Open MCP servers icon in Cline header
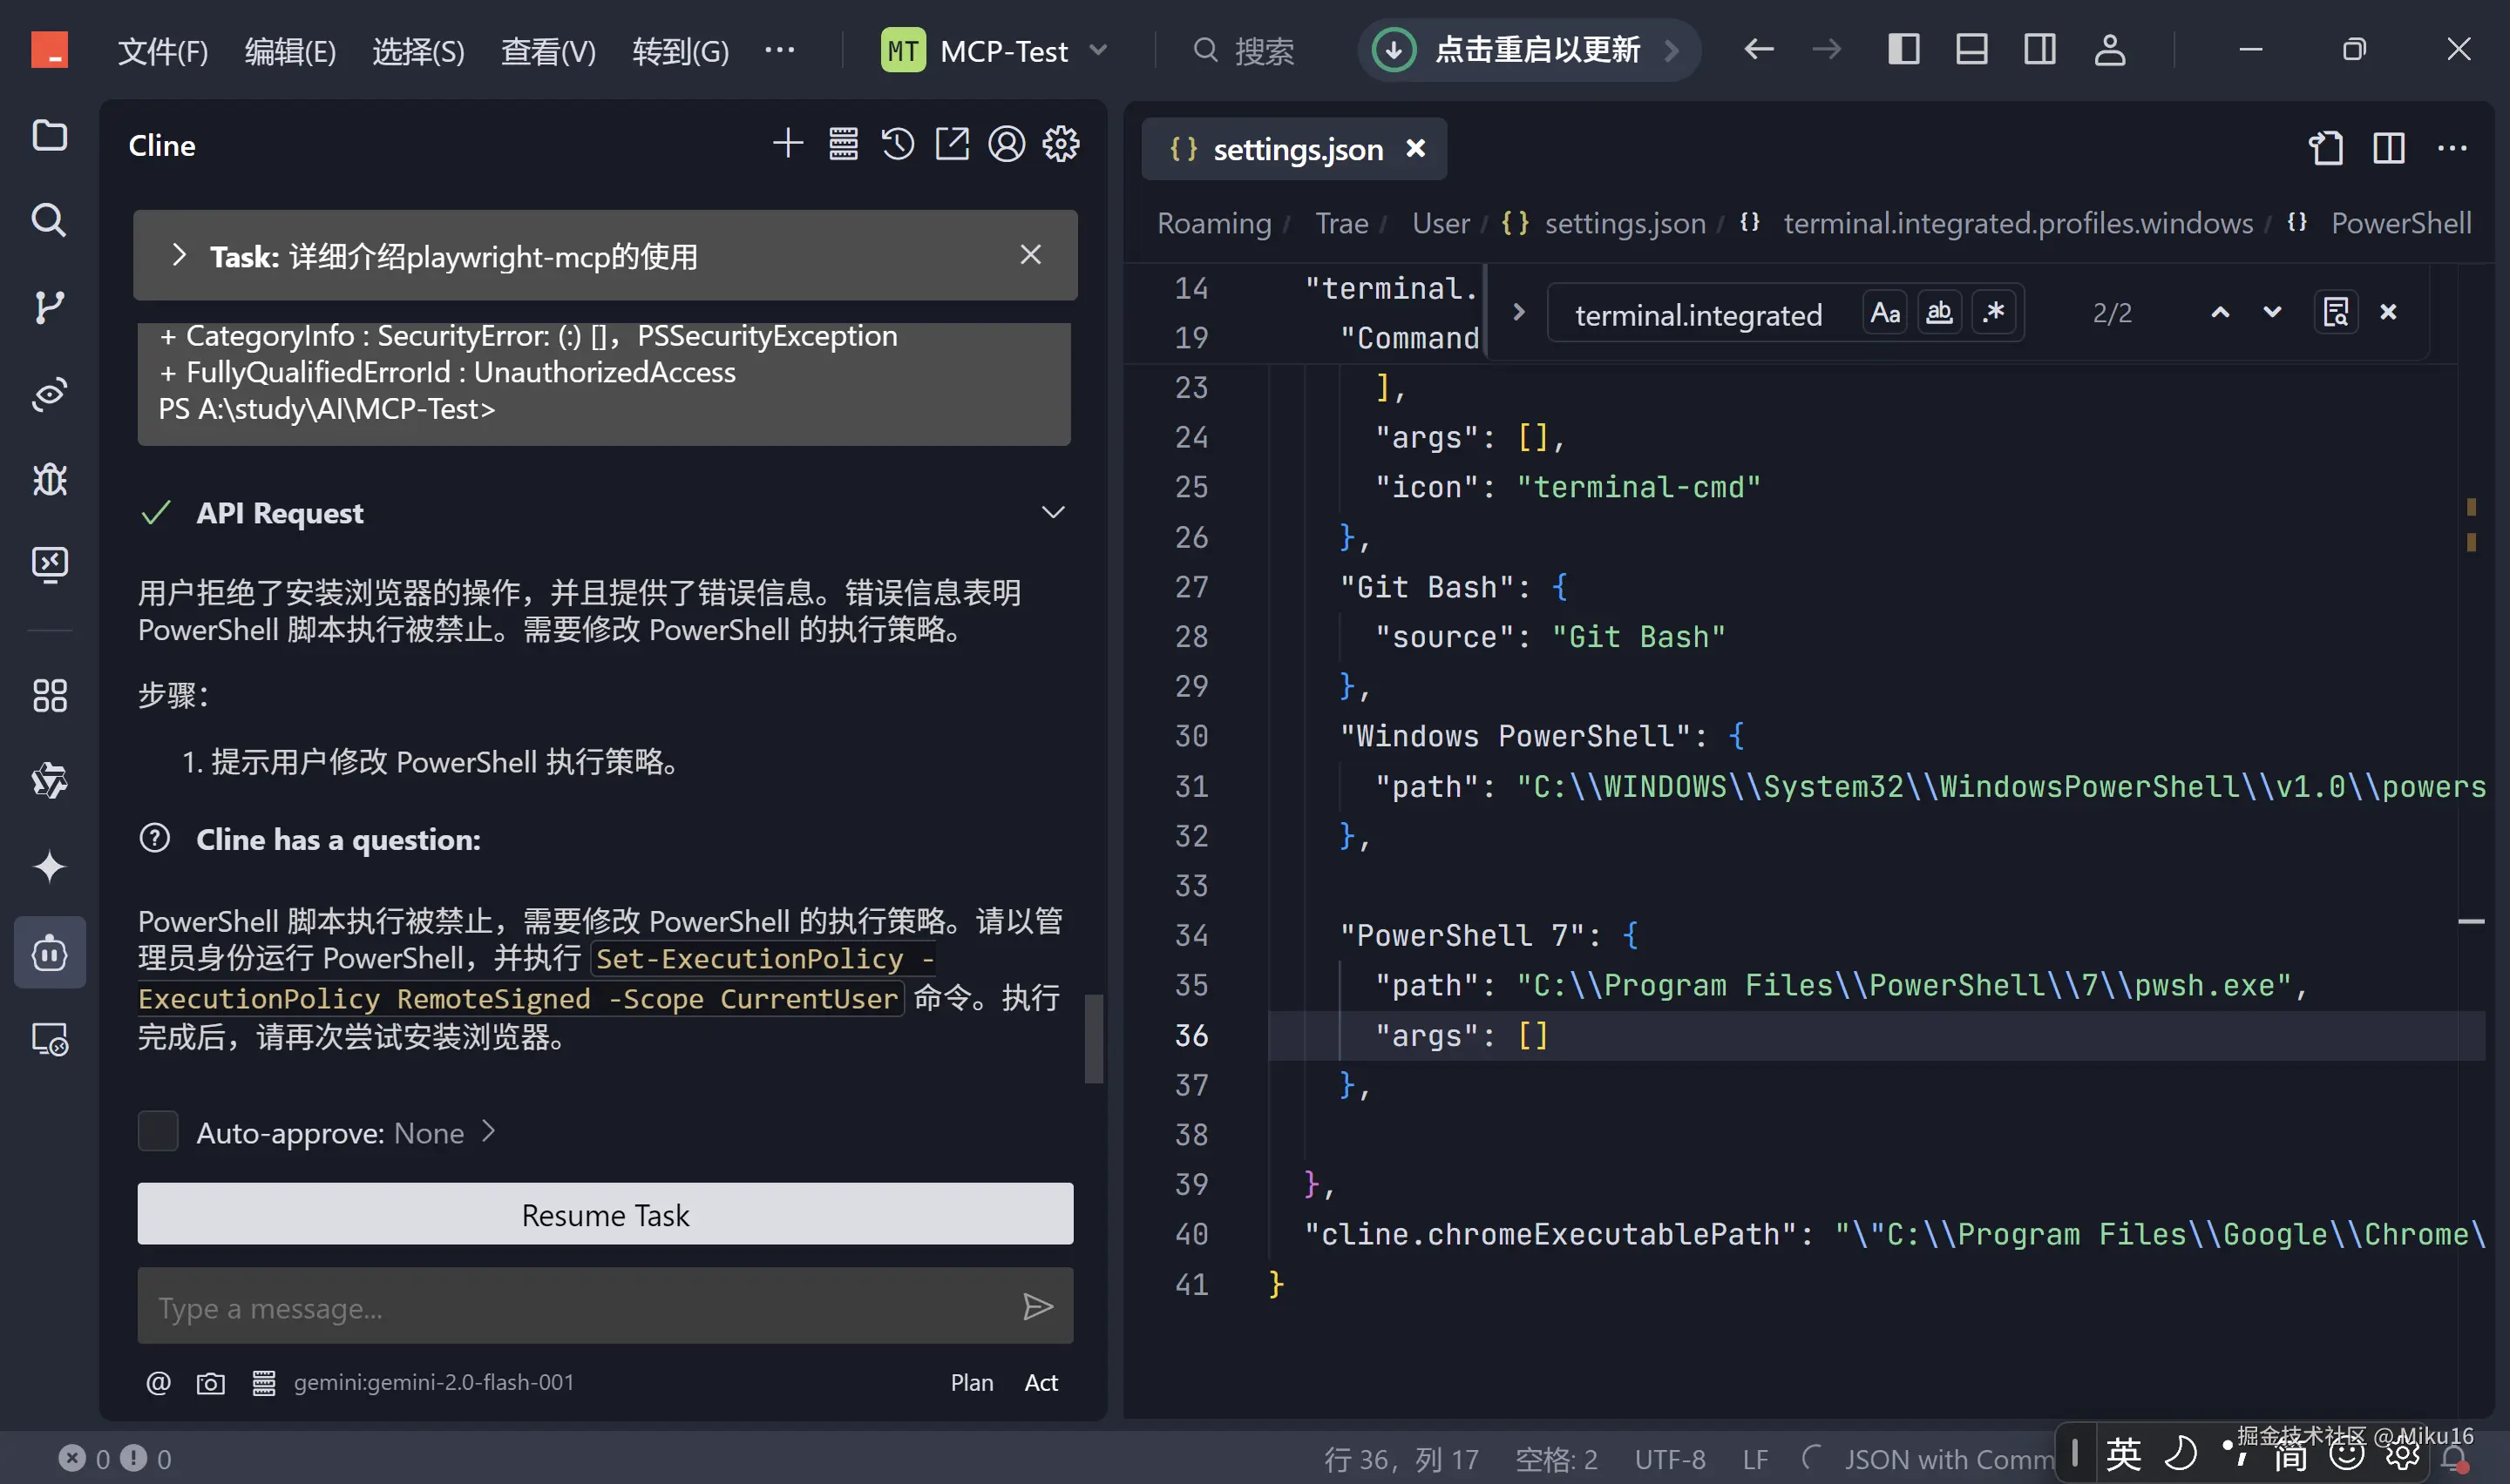The height and width of the screenshot is (1484, 2510). pyautogui.click(x=843, y=145)
